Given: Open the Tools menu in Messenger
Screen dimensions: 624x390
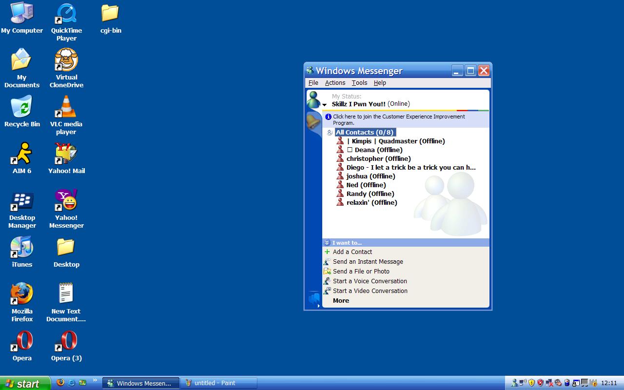Looking at the screenshot, I should pyautogui.click(x=359, y=83).
